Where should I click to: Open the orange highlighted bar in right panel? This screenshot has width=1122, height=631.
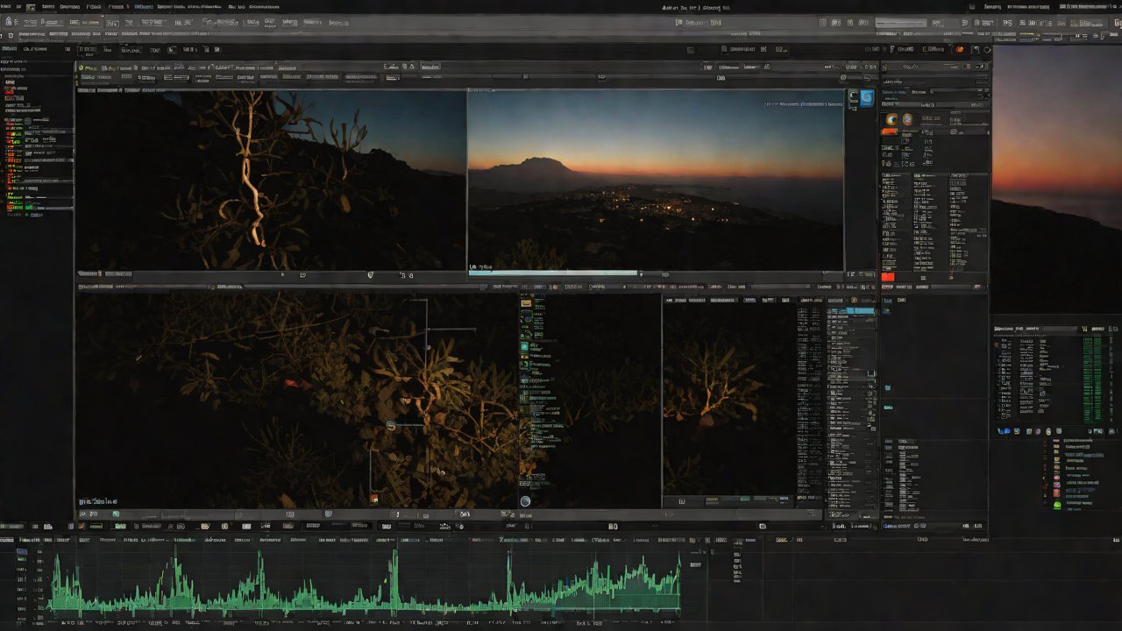[889, 132]
